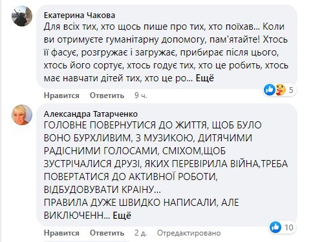This screenshot has width=324, height=242.
Task: Click Александра's uppercase comment text
Action: pos(166,170)
